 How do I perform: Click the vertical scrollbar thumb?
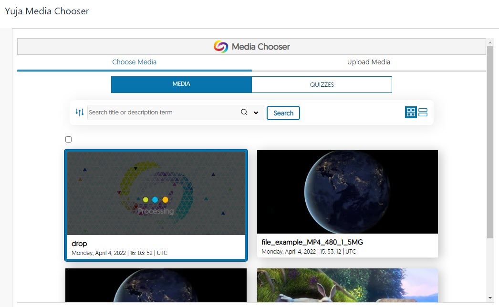point(490,142)
